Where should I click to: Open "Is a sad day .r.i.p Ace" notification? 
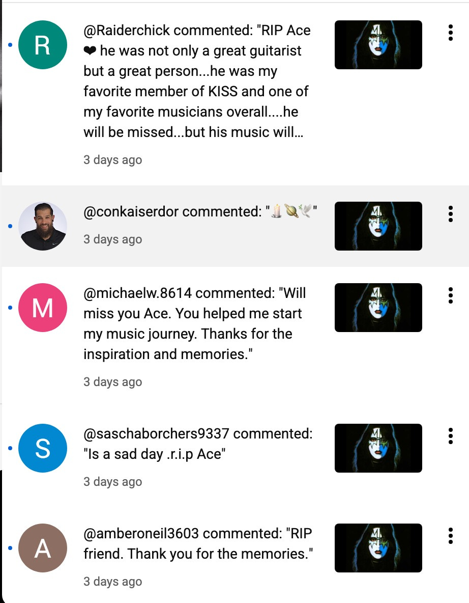pyautogui.click(x=198, y=444)
